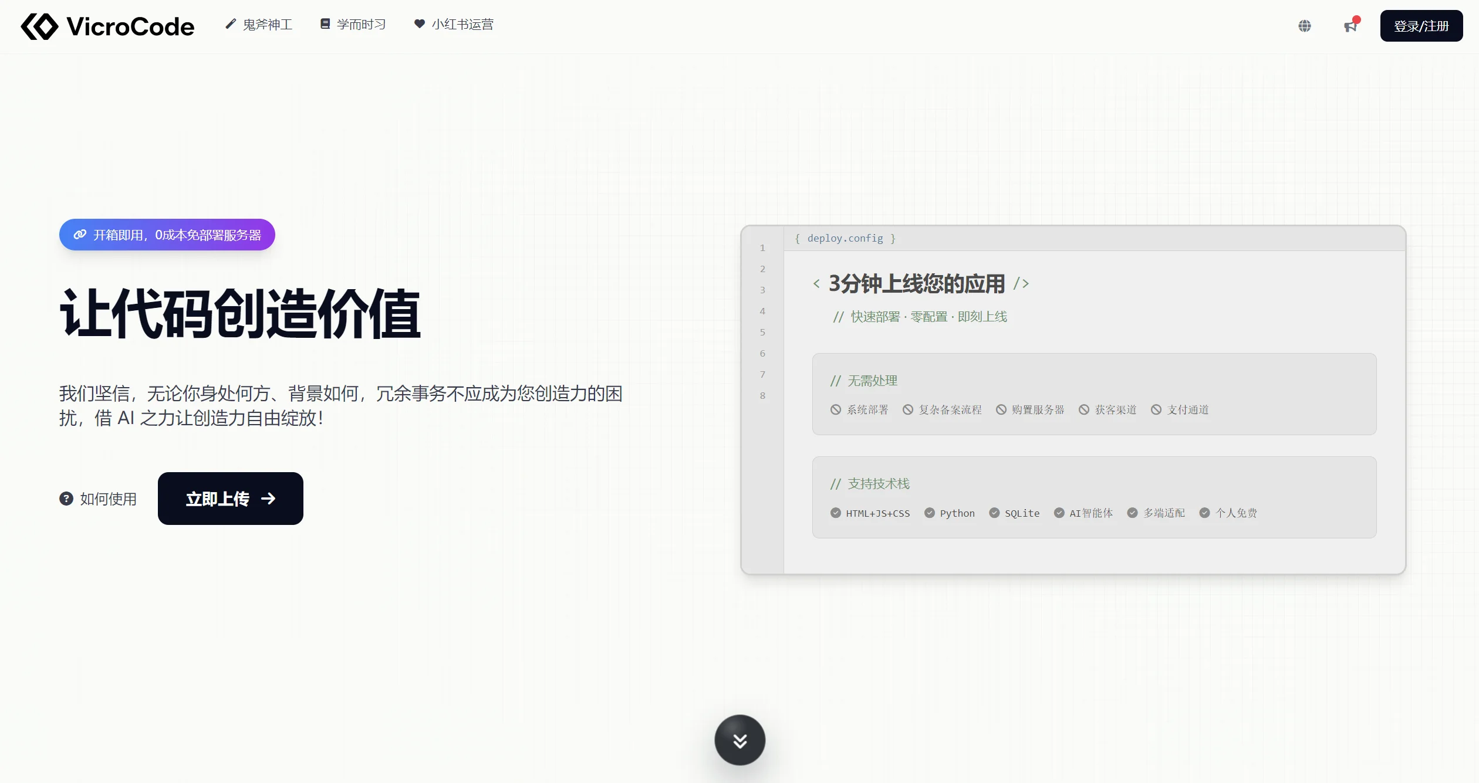
Task: Click the 立即上传 button
Action: coord(231,499)
